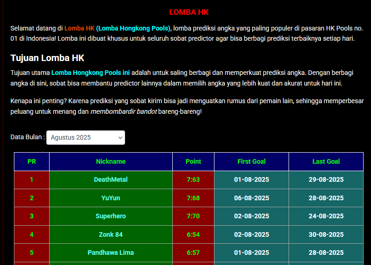The height and width of the screenshot is (265, 371).
Task: Click the Nickname column header
Action: [x=111, y=161]
